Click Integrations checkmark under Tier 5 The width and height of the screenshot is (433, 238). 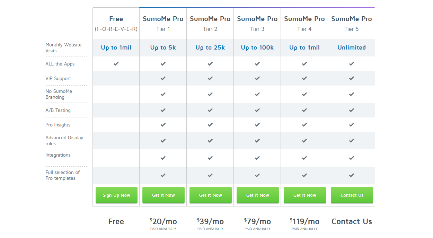coord(352,158)
